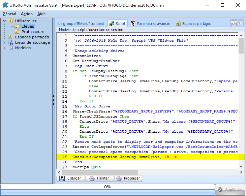Click the panel splitter grip handle
This screenshot has width=246, height=196.
(54, 101)
